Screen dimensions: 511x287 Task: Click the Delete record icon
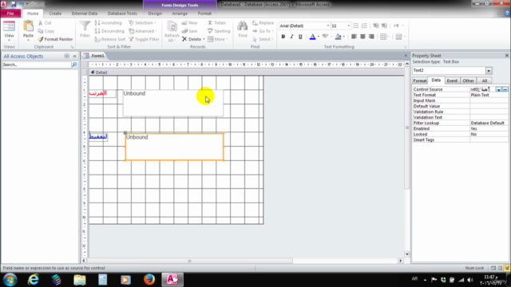[x=184, y=39]
